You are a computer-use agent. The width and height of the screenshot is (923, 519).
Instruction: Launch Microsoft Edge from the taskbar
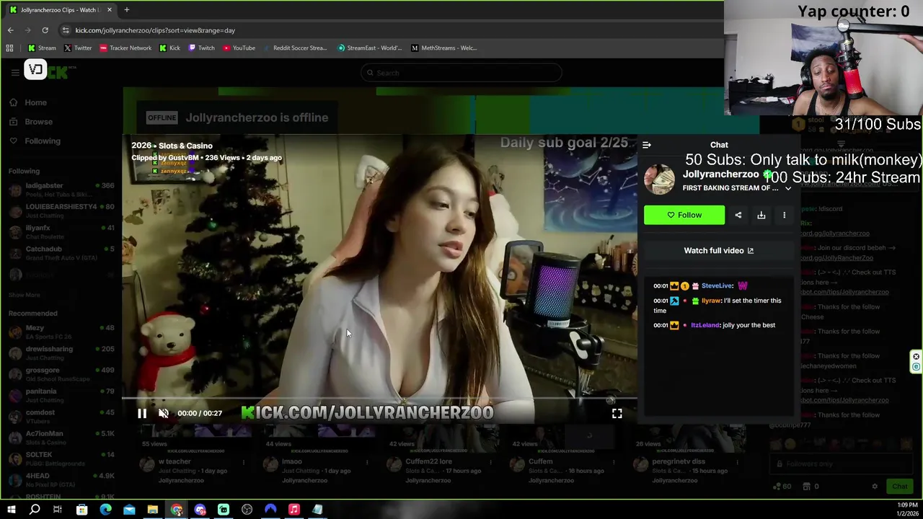click(106, 510)
